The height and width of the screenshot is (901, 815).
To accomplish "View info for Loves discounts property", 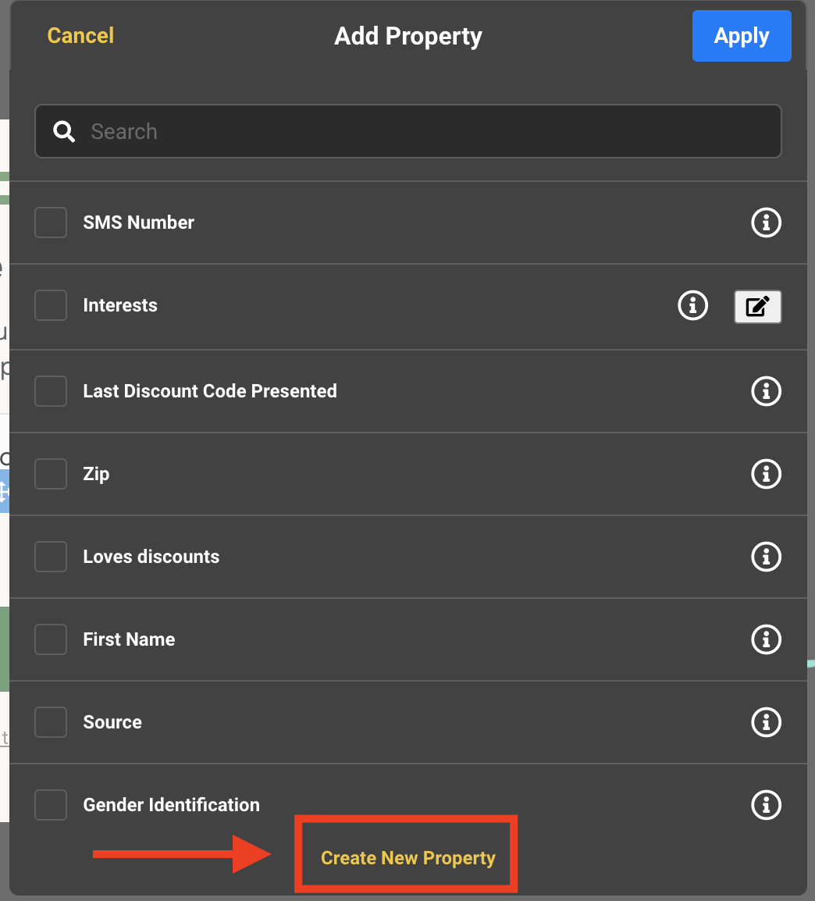I will click(x=765, y=557).
